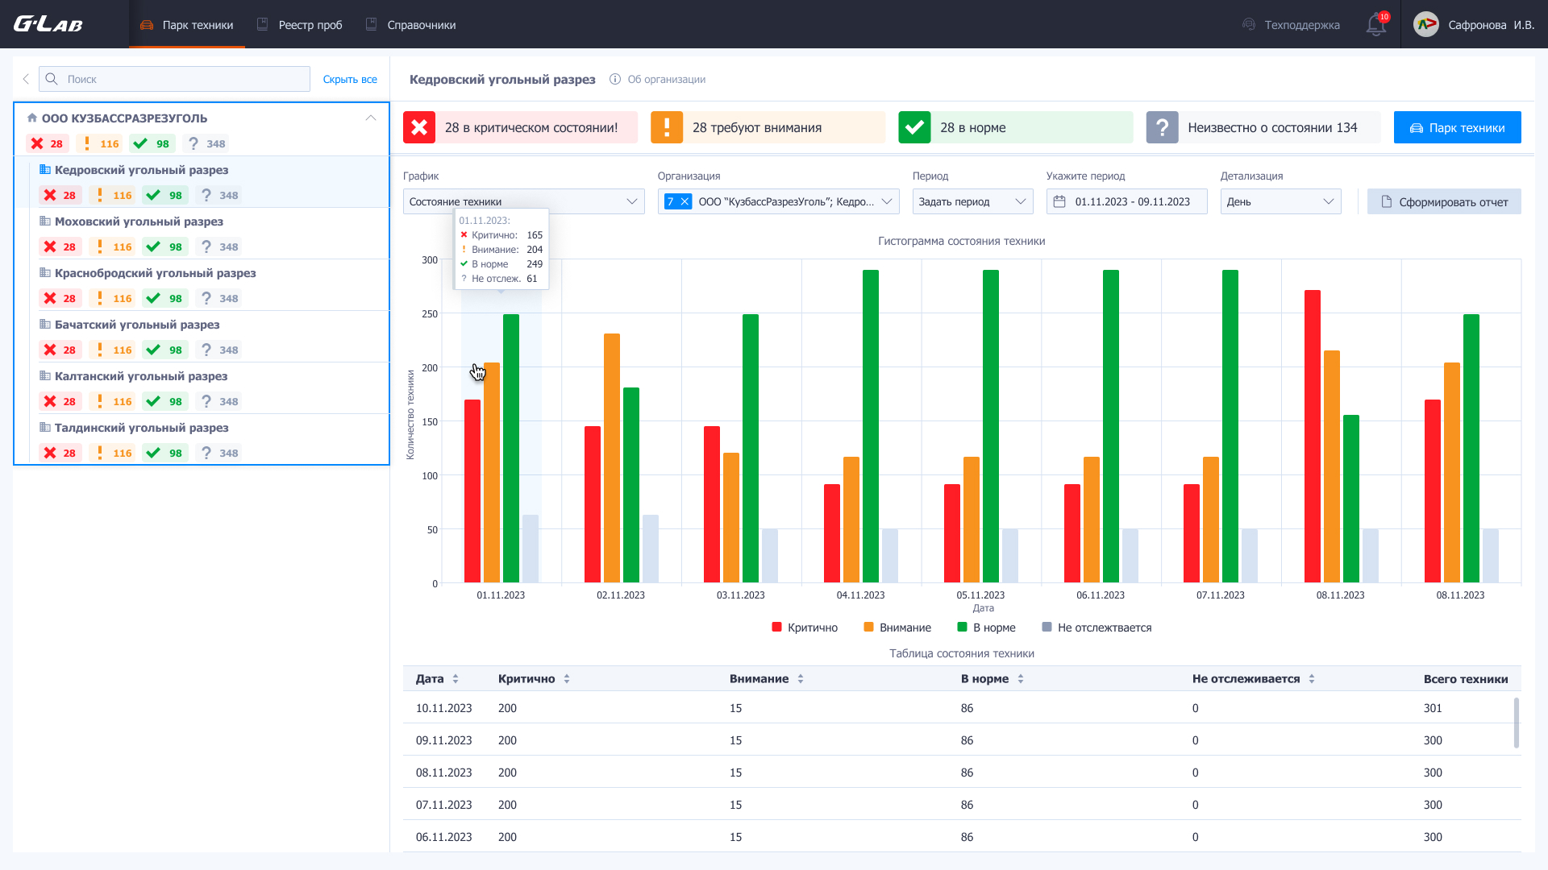
Task: Click the orange attention exclamation icon
Action: pos(667,127)
